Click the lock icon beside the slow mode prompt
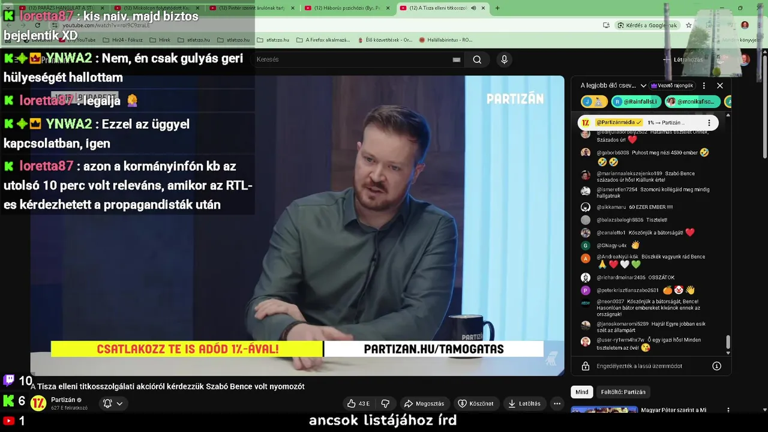This screenshot has height=432, width=768. coord(586,366)
